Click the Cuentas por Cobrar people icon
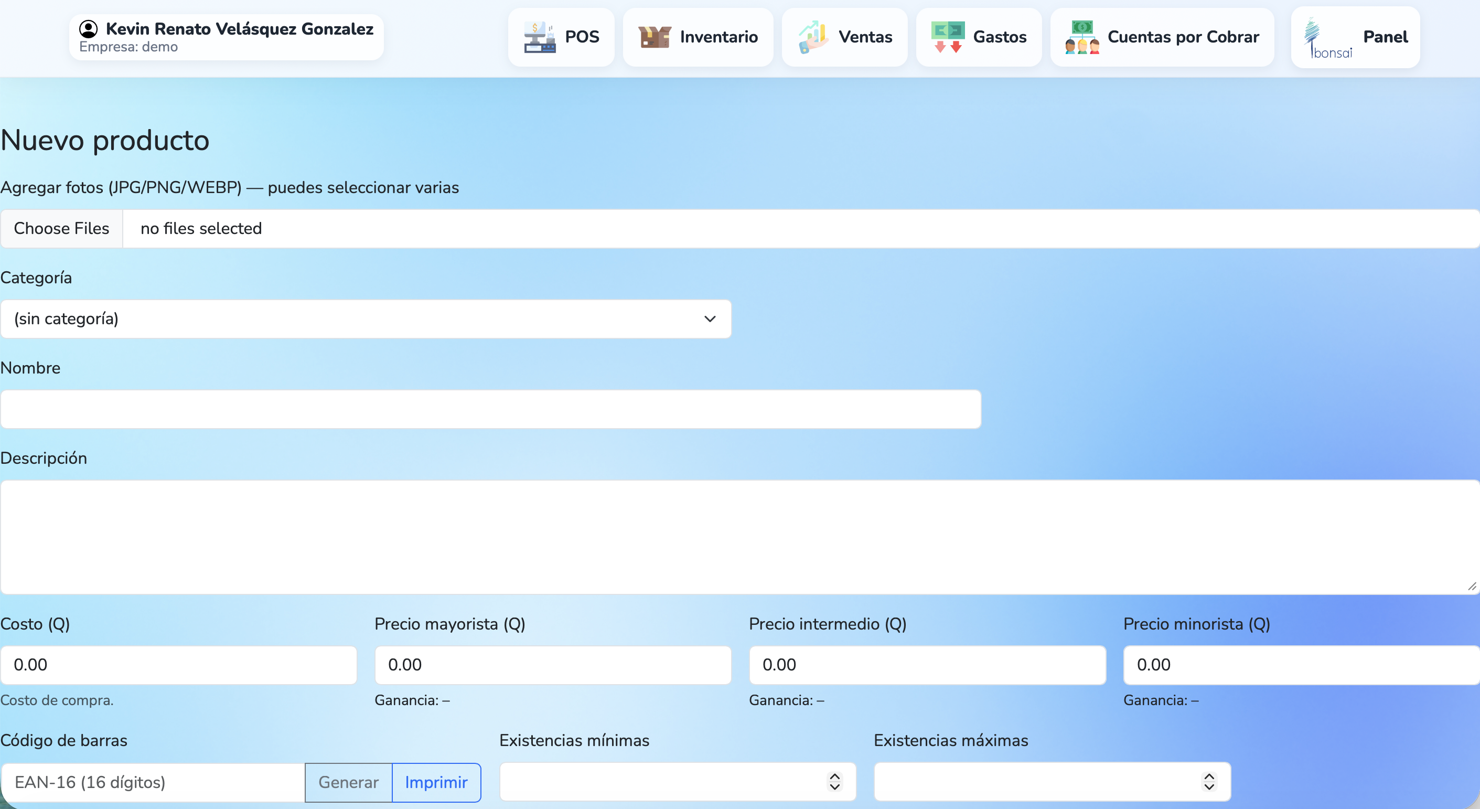The image size is (1480, 809). (x=1082, y=37)
